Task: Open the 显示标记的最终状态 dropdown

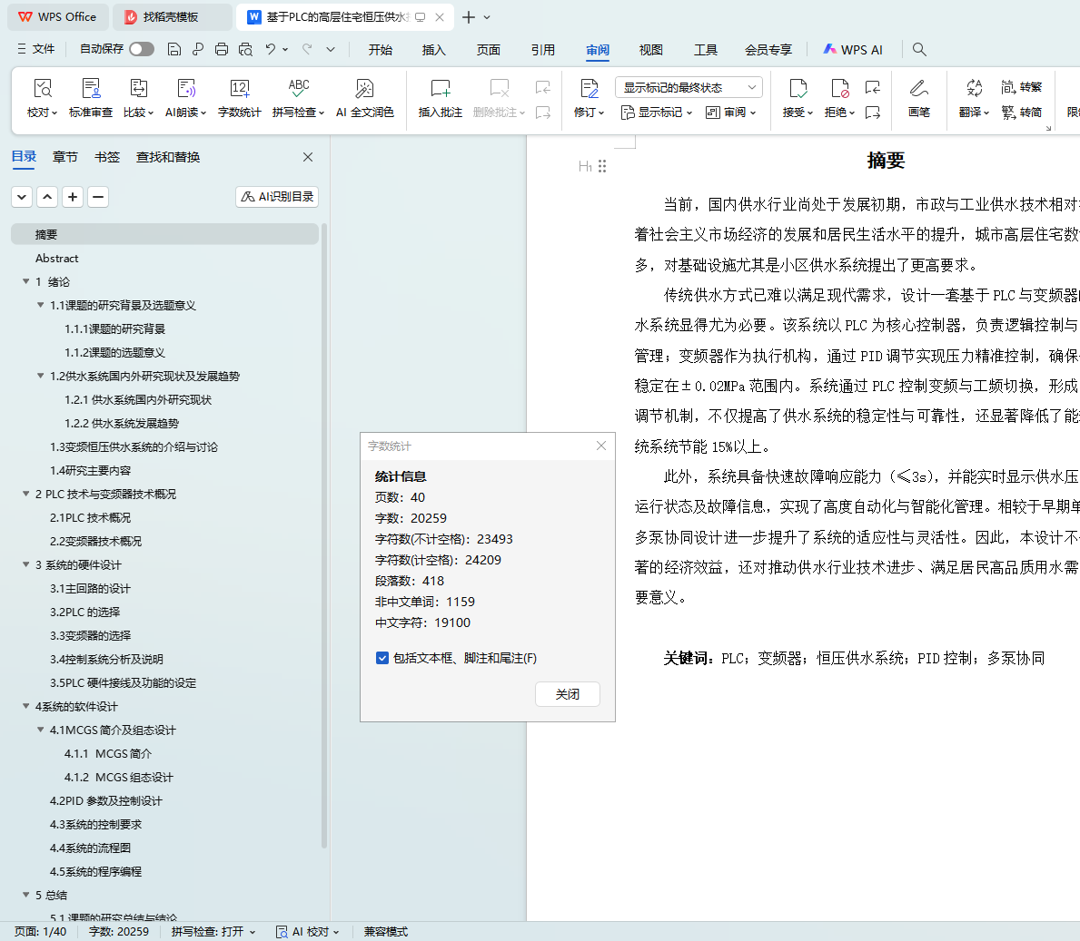Action: pyautogui.click(x=689, y=87)
